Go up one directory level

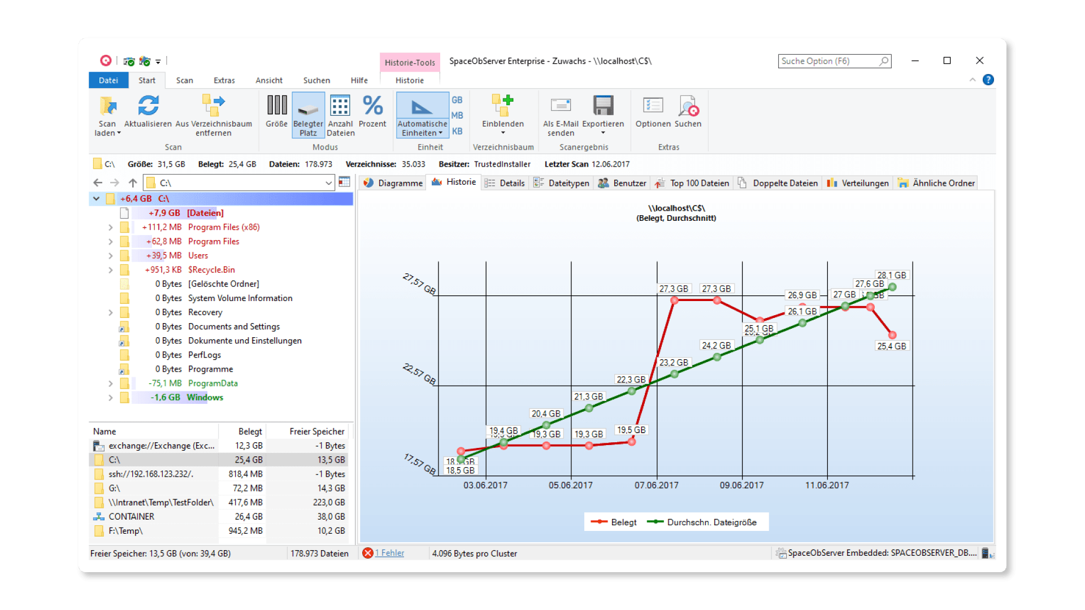click(x=133, y=183)
